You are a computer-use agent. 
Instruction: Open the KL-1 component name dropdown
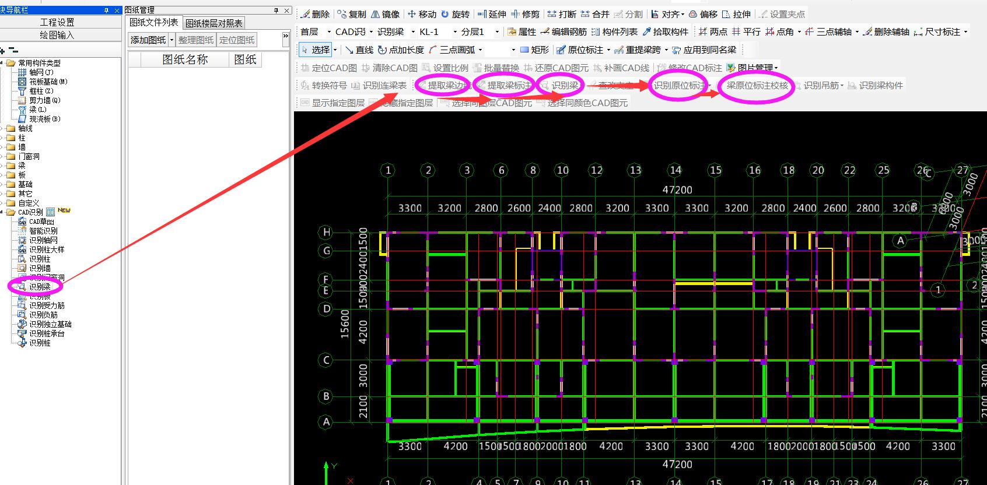[454, 31]
